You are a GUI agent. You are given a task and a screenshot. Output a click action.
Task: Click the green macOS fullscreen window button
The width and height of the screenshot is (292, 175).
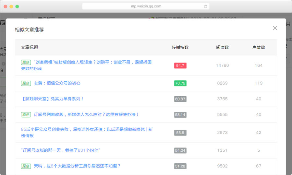(17, 6)
